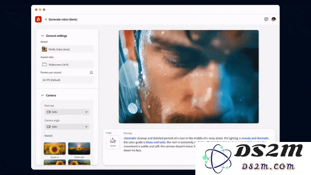Image resolution: width=311 pixels, height=175 pixels.
Task: Go back using the arrow beside Generate video
Action: 46,19
